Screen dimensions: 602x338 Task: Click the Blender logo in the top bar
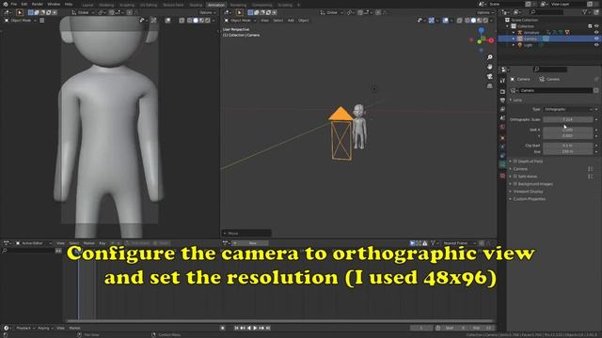coord(6,4)
